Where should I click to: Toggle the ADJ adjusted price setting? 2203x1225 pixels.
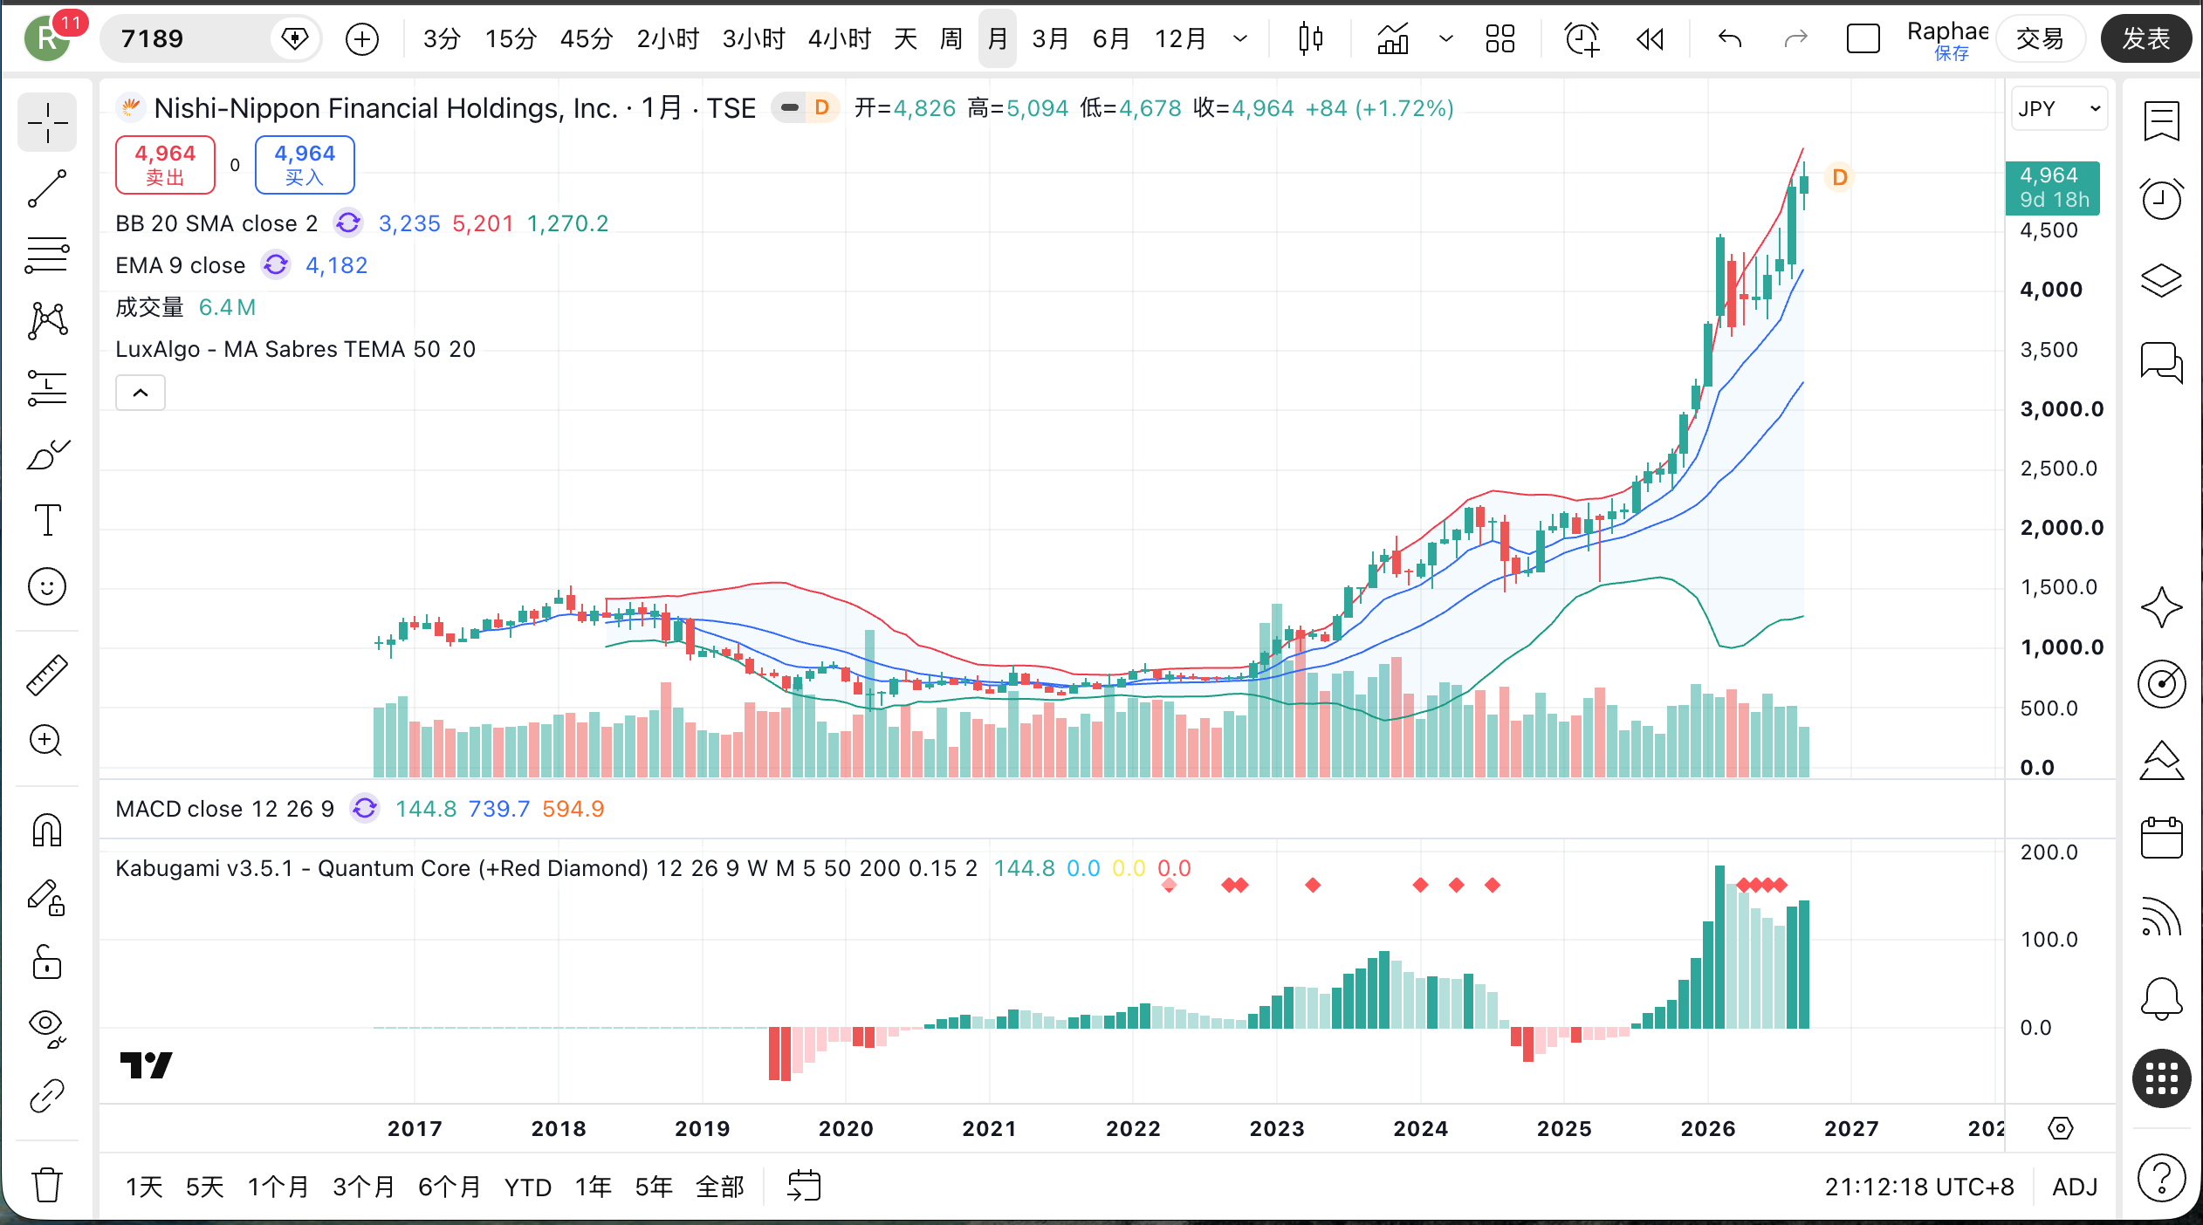[x=2074, y=1187]
